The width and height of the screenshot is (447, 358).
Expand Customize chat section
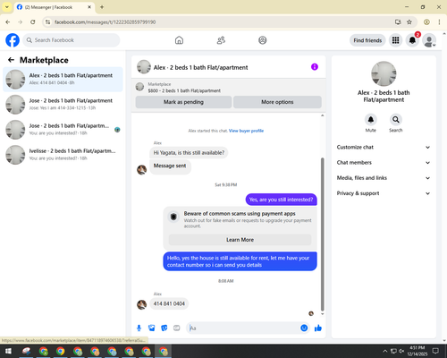(384, 147)
